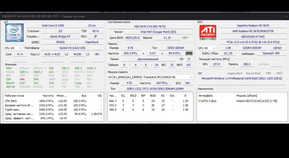The image size is (289, 158).
Task: Click the TPM indicator label
Action: 268,73
